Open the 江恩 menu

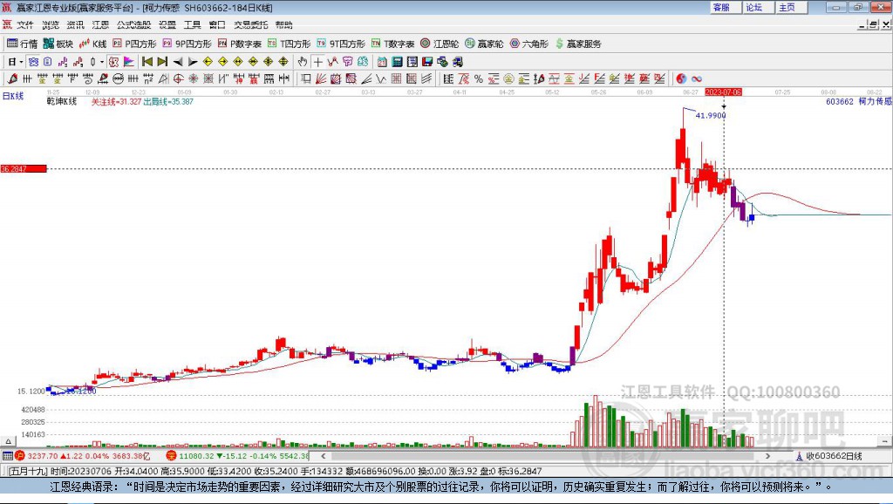(100, 24)
